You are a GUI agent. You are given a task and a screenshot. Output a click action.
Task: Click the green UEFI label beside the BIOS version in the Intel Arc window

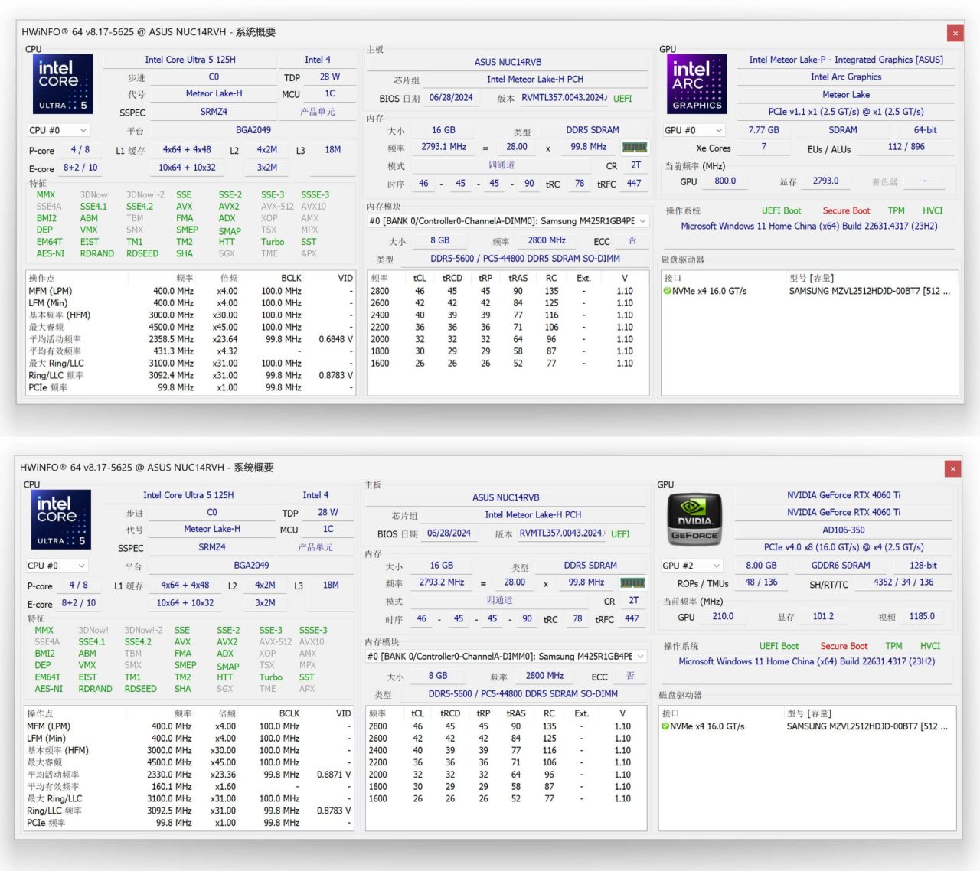tap(622, 99)
